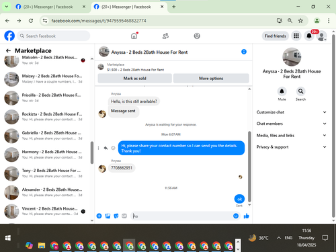Image resolution: width=336 pixels, height=252 pixels.
Task: Reply to the contact number request message
Action: click(x=106, y=148)
